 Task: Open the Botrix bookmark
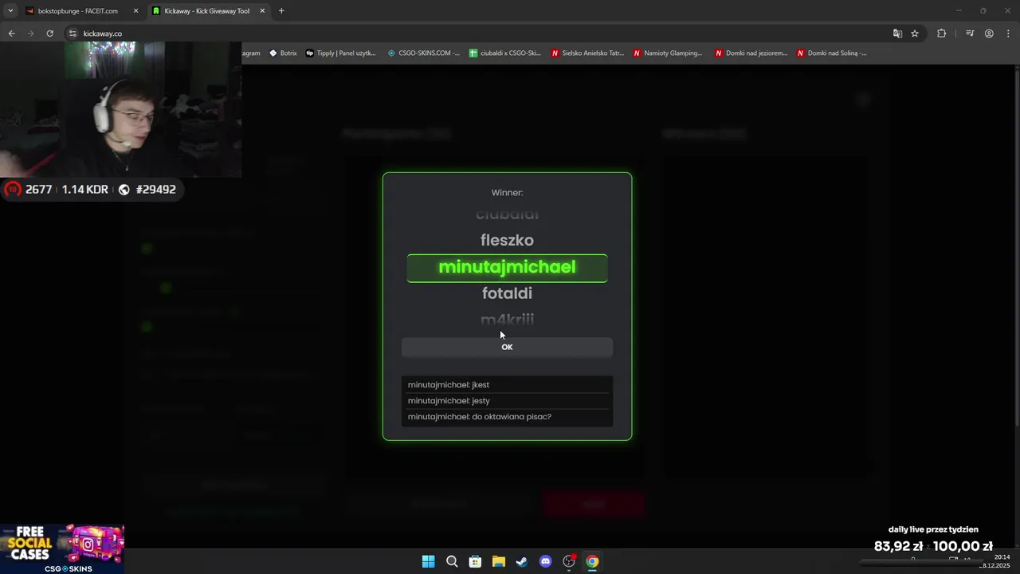point(283,53)
